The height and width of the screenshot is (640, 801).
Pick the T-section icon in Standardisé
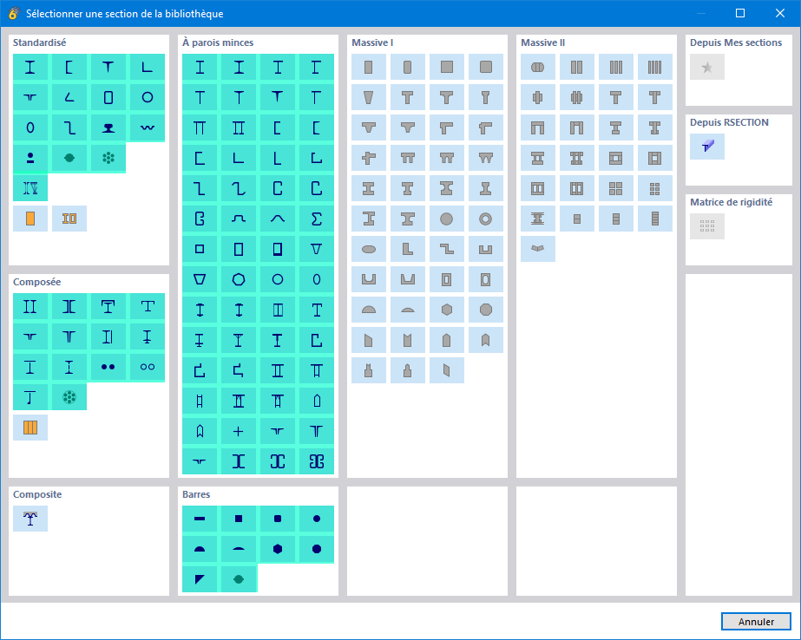[108, 67]
